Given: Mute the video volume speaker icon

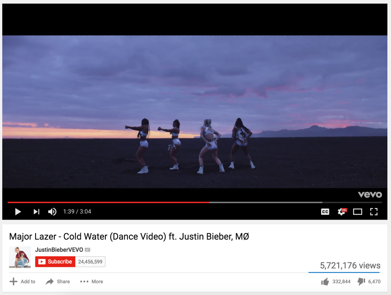Looking at the screenshot, I should pos(52,212).
